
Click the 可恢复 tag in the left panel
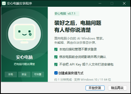(38, 74)
